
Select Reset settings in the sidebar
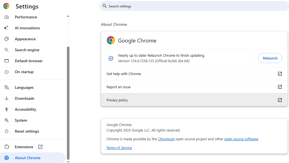pos(27,131)
